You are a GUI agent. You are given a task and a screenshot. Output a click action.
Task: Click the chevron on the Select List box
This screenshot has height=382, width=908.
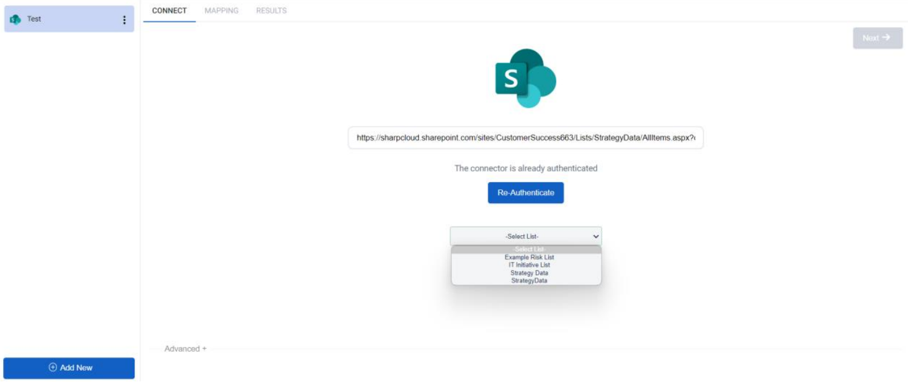595,237
